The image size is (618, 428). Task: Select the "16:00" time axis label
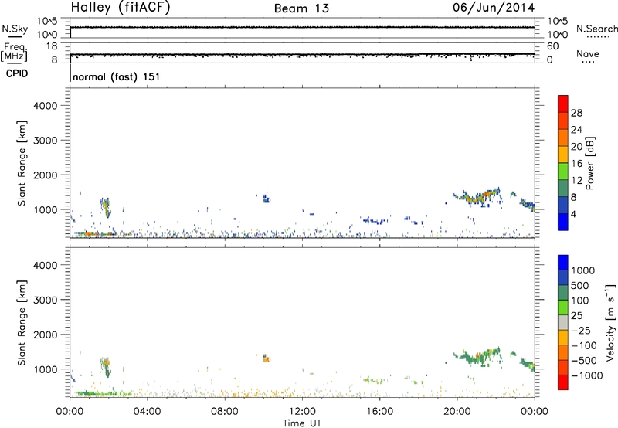click(379, 412)
